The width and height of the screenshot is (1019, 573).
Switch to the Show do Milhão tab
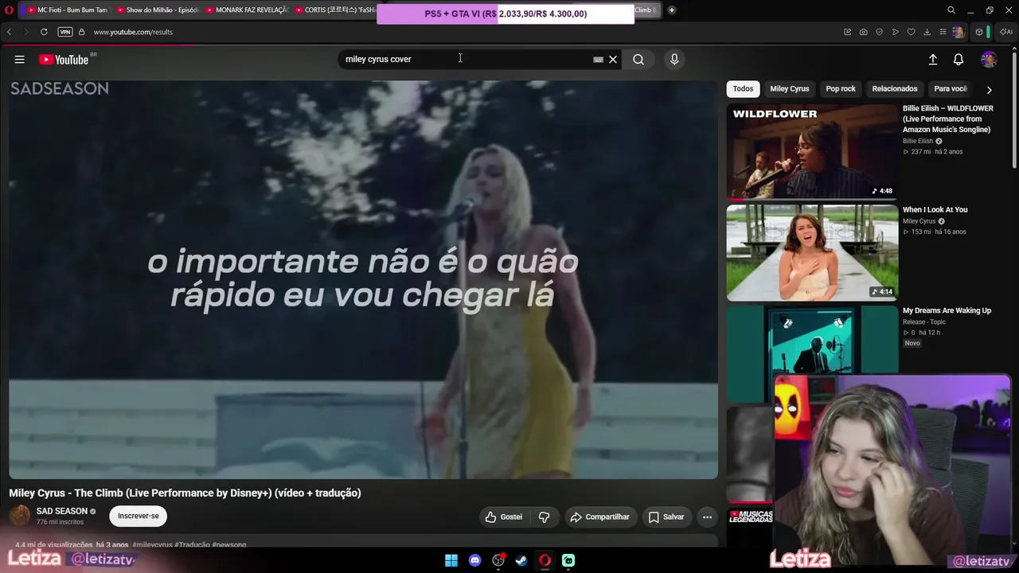tap(157, 10)
